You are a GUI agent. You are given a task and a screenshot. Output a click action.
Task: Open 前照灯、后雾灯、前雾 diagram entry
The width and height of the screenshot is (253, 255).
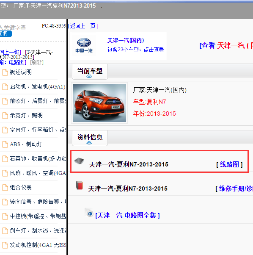click(x=38, y=101)
